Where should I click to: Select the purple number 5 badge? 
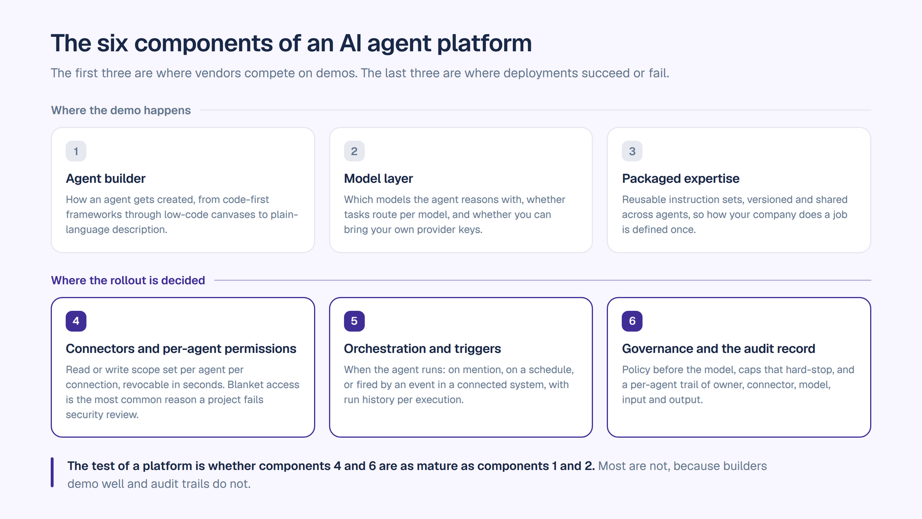[x=354, y=321]
